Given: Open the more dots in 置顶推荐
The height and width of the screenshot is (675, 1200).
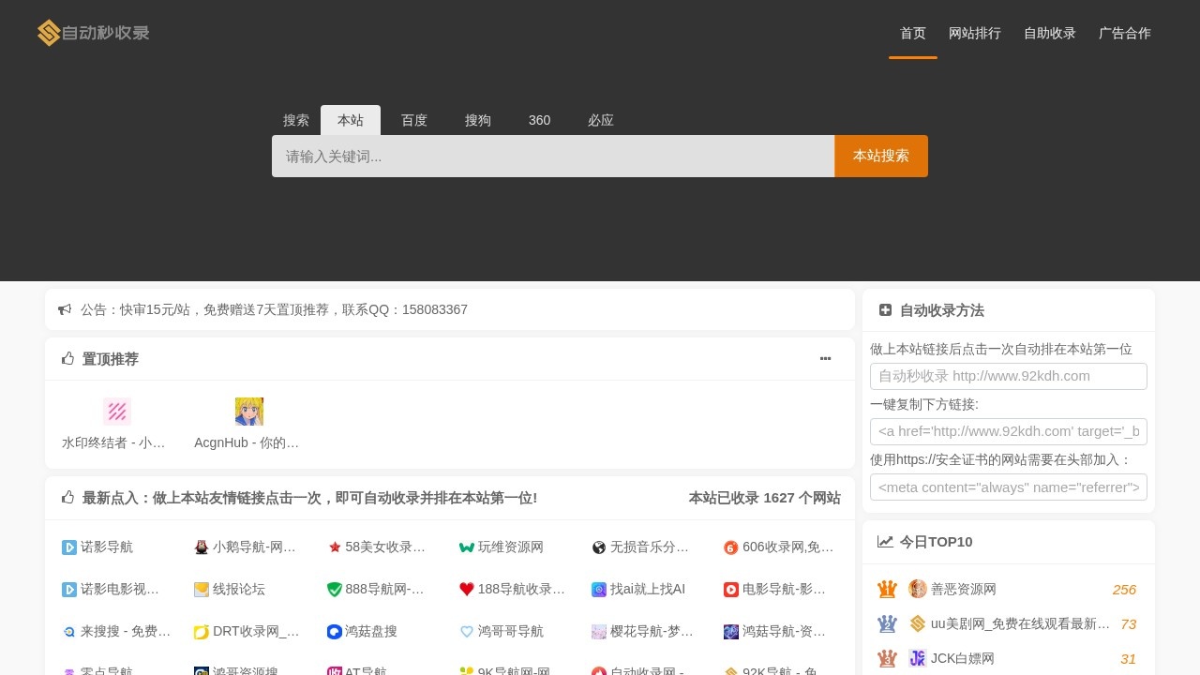Looking at the screenshot, I should (x=825, y=358).
